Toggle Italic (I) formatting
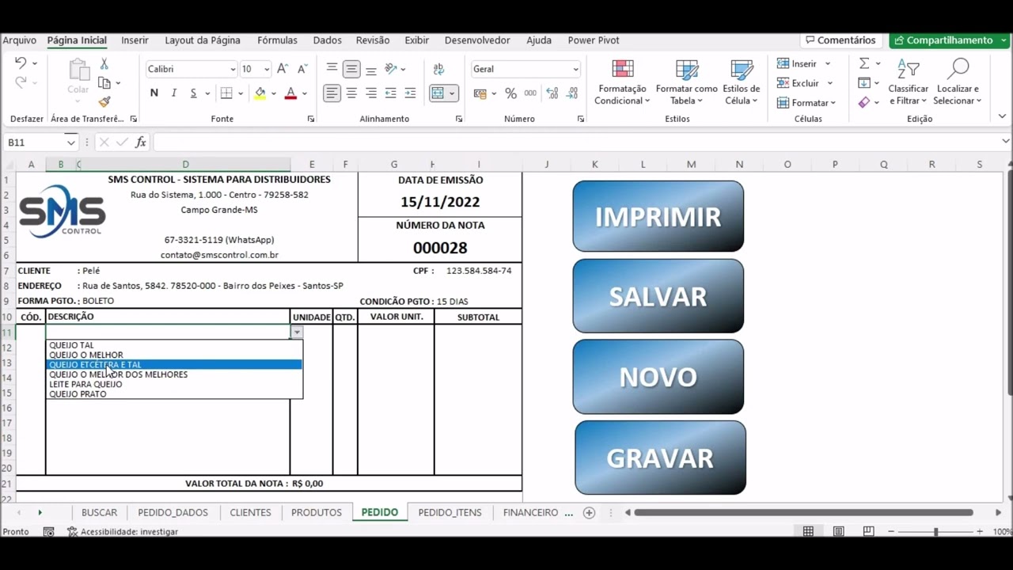 point(174,93)
